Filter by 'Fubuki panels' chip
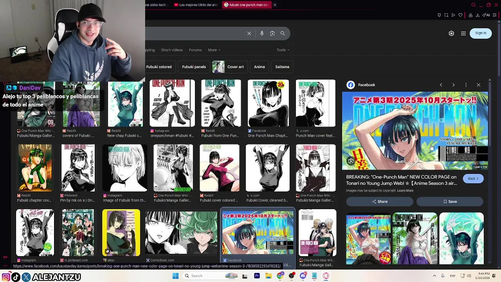 click(x=194, y=67)
